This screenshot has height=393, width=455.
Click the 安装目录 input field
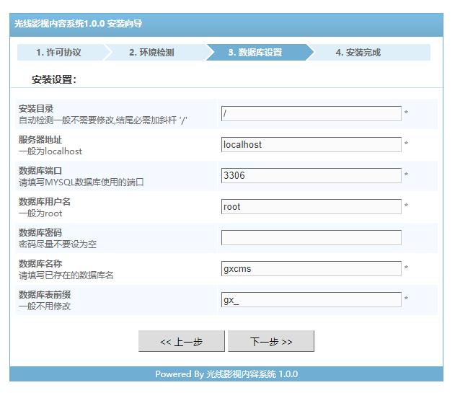[311, 113]
